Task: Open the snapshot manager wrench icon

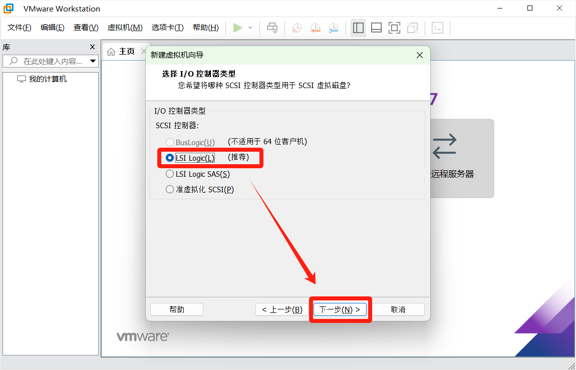Action: click(333, 28)
